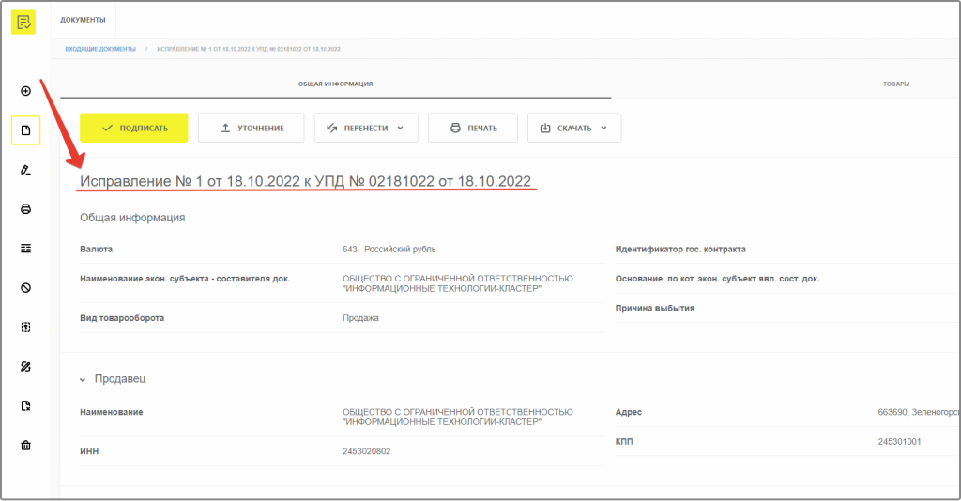The image size is (961, 501).
Task: Click the Вид товарооборота label
Action: [x=122, y=318]
